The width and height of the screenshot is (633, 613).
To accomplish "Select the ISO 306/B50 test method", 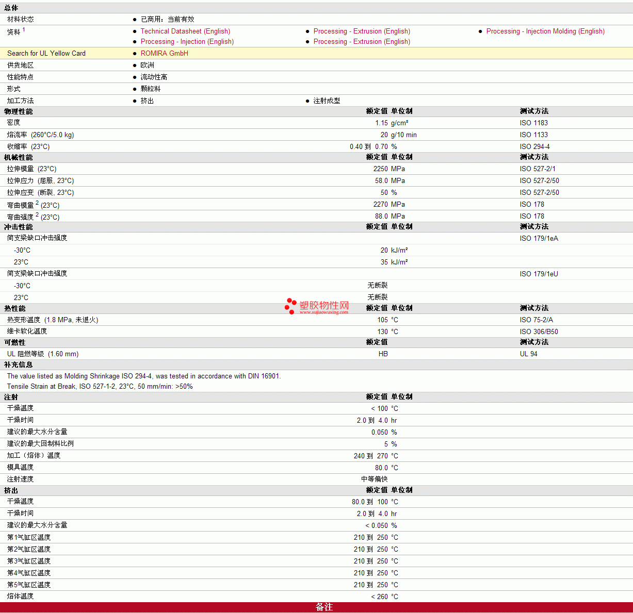I will [539, 332].
